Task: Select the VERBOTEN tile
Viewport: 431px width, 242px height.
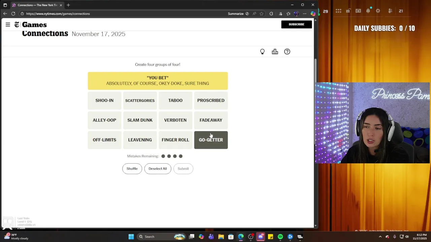Action: coord(175,120)
